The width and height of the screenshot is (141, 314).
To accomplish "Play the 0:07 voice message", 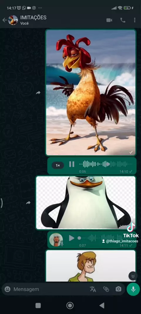I will pos(71,238).
